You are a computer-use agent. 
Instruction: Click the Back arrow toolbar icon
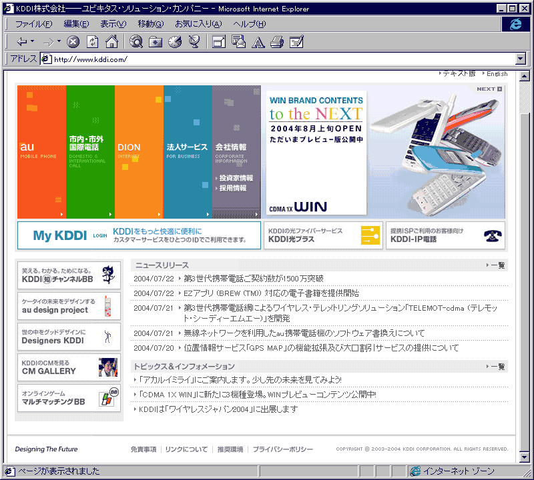click(x=22, y=42)
